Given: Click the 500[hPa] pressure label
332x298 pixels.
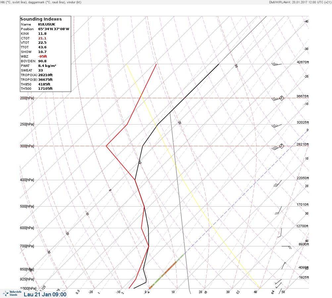Looking at the screenshot, I should pos(27,206).
